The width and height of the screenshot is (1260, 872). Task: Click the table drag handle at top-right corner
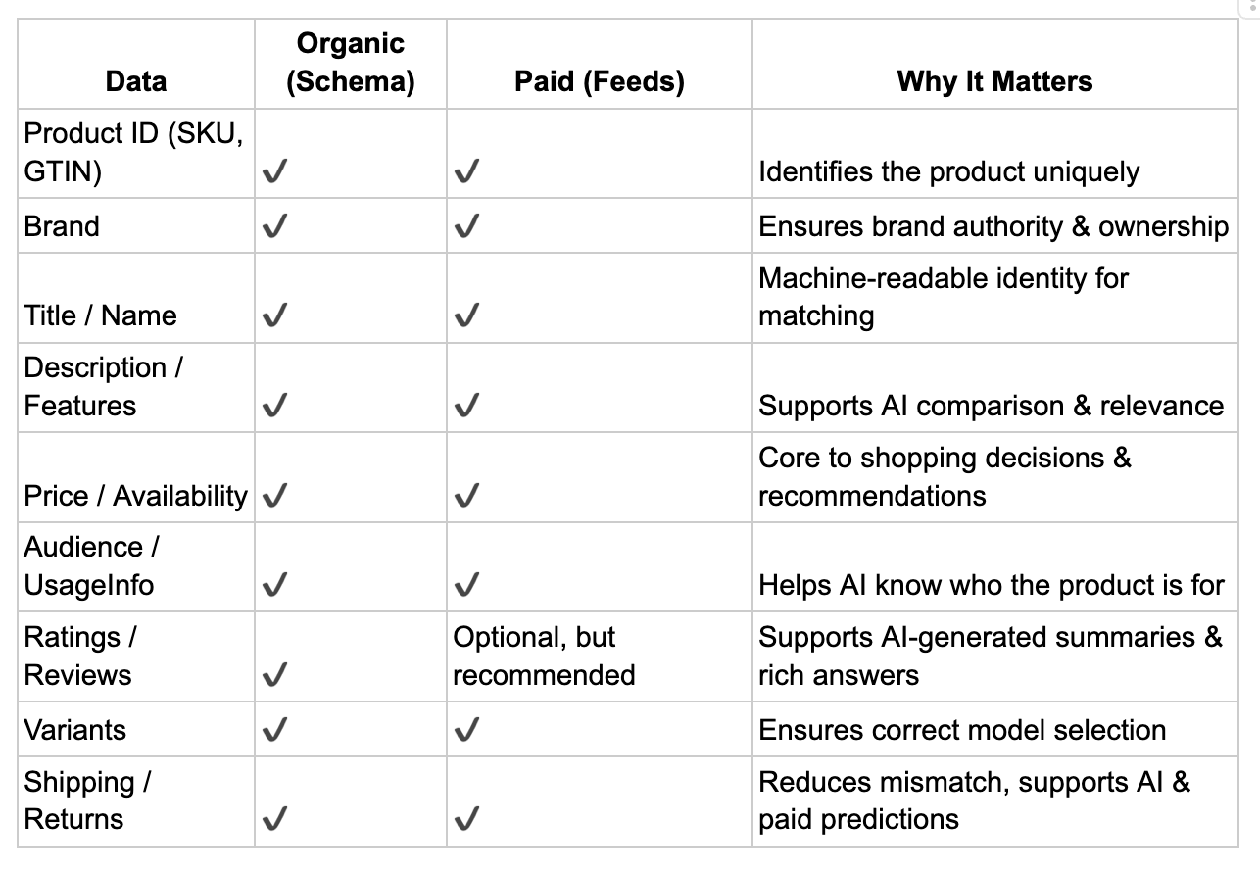[1251, 5]
